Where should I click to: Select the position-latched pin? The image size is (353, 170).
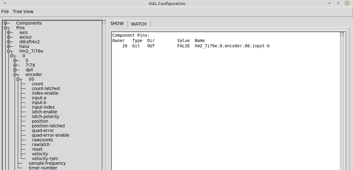point(48,126)
